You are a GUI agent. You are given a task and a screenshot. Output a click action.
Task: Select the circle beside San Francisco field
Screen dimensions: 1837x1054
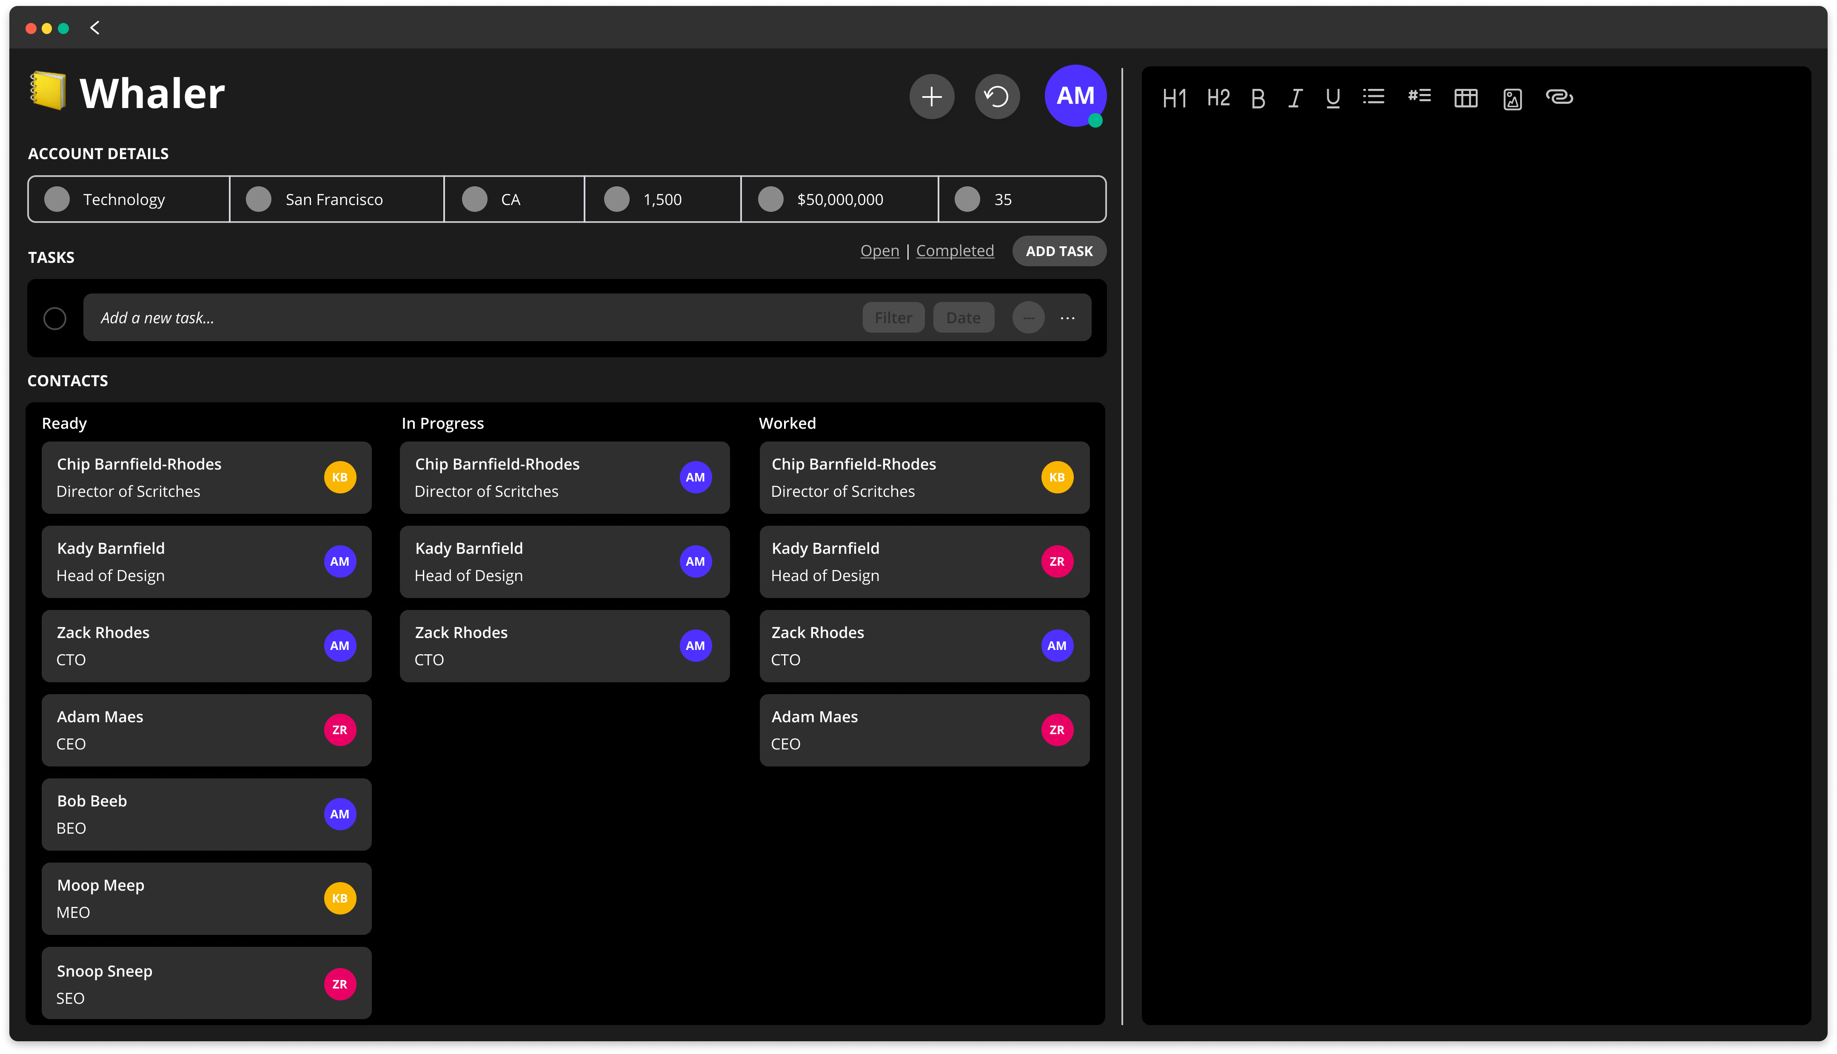click(x=258, y=199)
